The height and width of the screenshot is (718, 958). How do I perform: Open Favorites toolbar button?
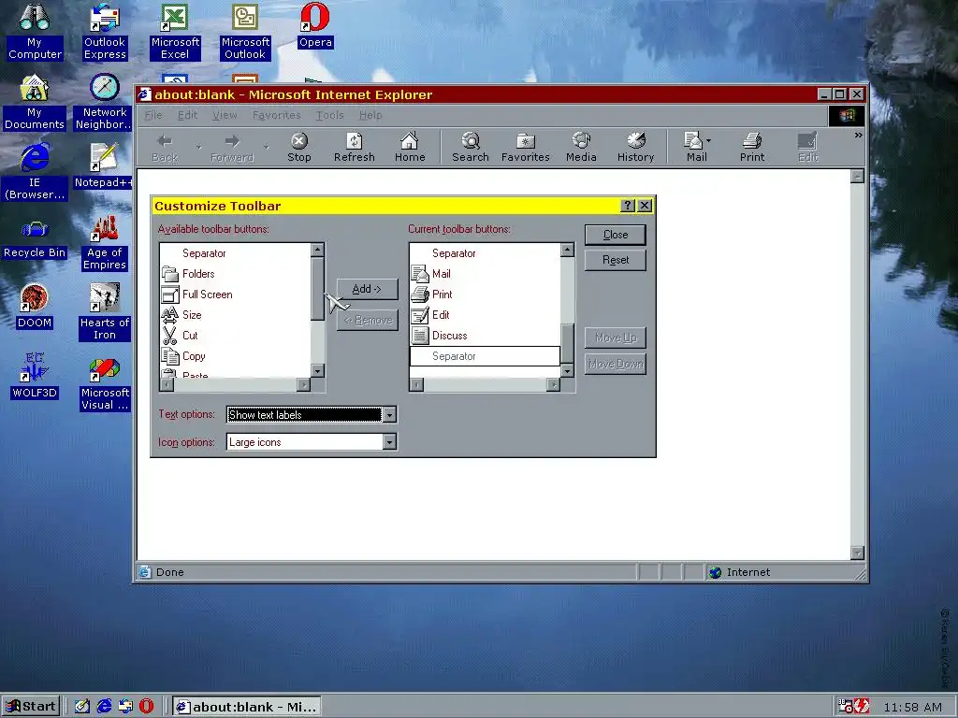pyautogui.click(x=526, y=147)
